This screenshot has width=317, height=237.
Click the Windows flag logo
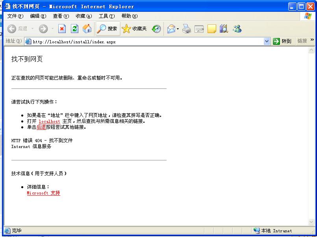click(308, 16)
